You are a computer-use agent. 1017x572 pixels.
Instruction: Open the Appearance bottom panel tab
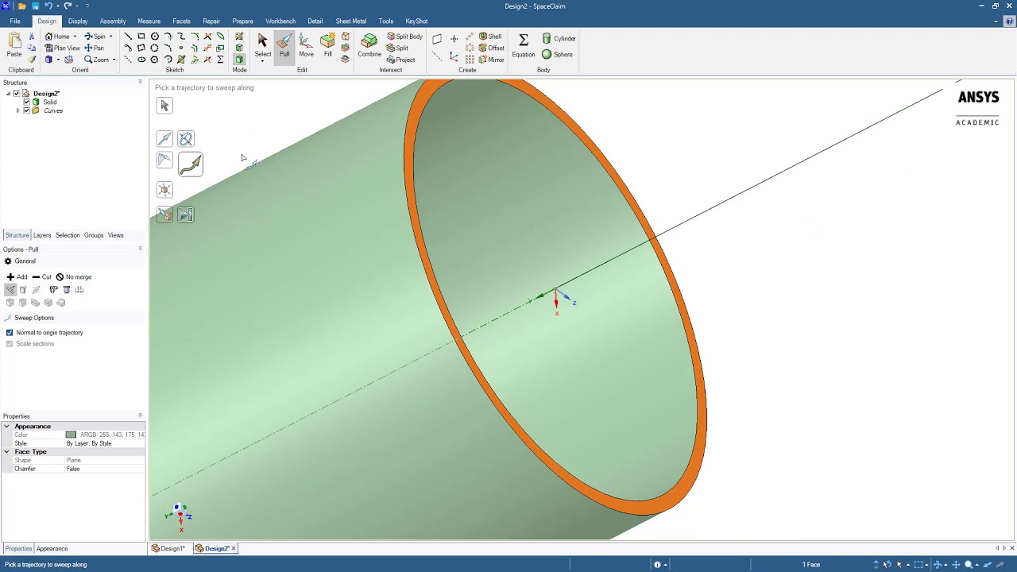[x=52, y=549]
